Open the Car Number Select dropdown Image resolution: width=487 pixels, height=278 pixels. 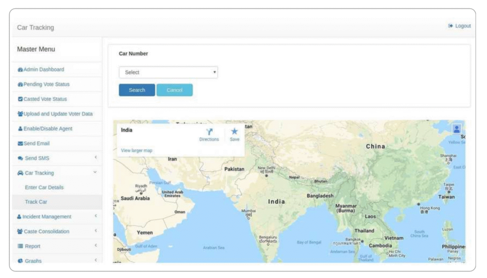168,72
